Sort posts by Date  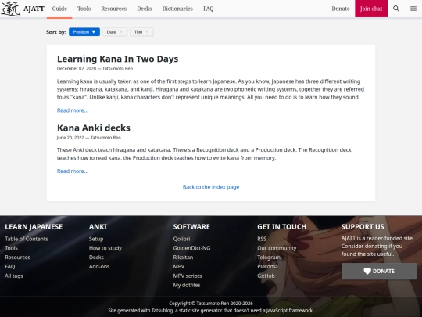(115, 32)
